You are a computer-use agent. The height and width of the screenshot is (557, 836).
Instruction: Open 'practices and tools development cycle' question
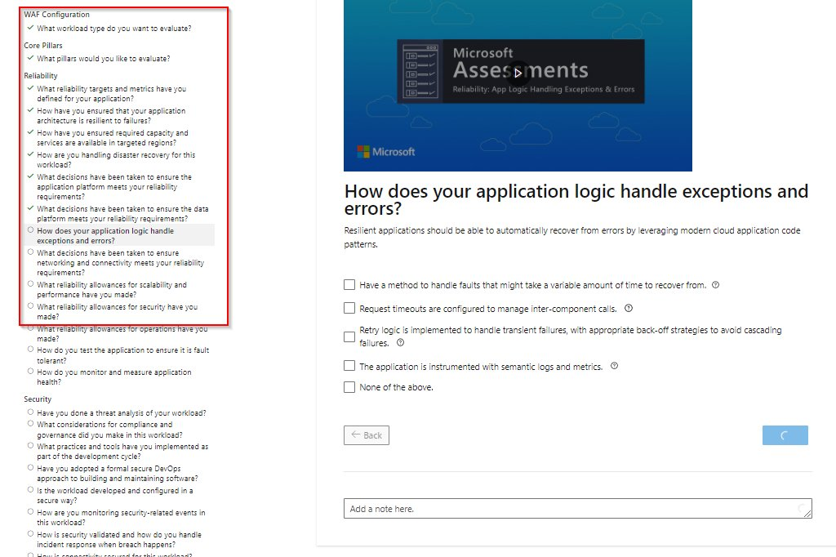(x=122, y=452)
